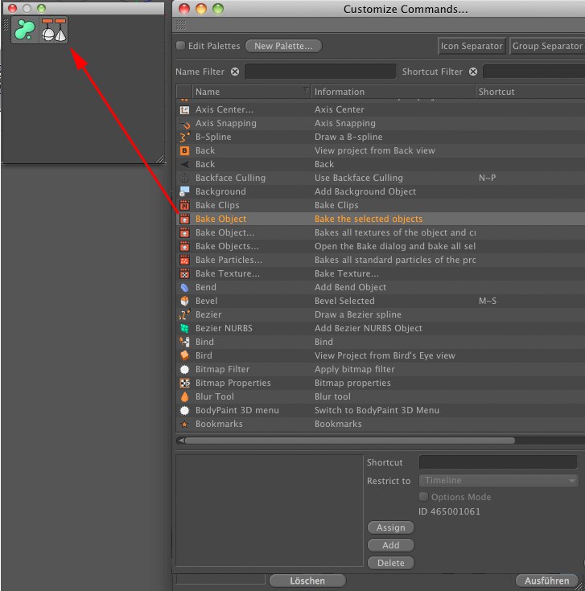
Task: Toggle the Options Mode checkbox
Action: point(424,497)
